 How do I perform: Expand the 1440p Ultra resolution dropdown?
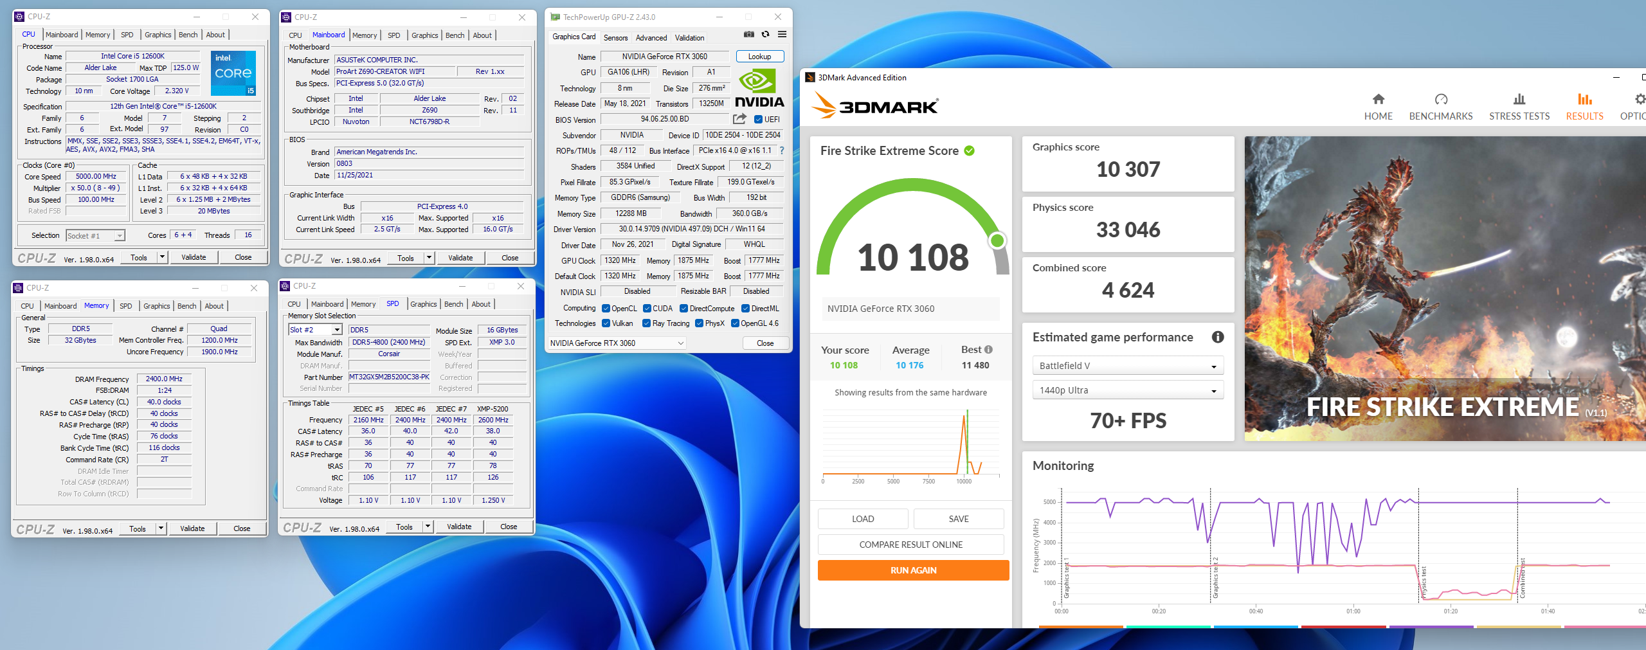click(1127, 390)
